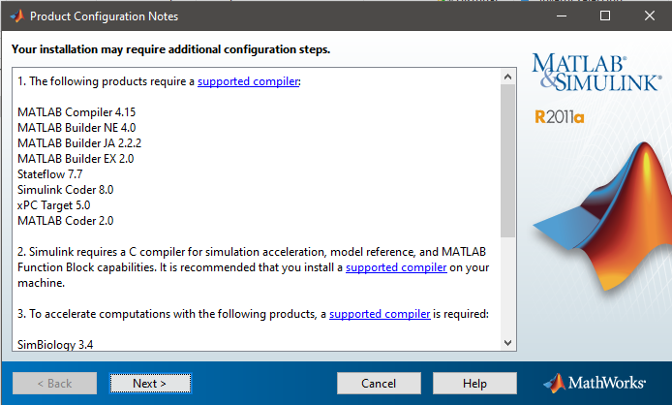This screenshot has height=405, width=672.
Task: Click the MathWorks logo at bottom right
Action: 594,383
